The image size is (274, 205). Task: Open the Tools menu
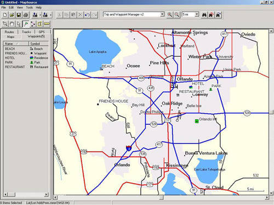[29, 8]
